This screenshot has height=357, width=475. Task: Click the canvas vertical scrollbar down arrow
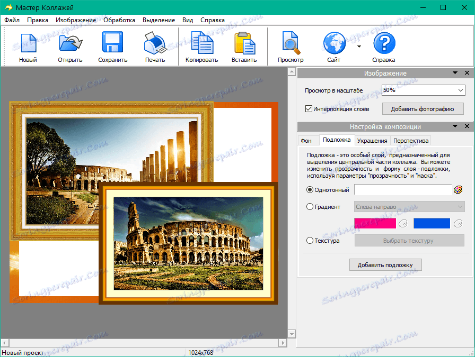(x=292, y=334)
